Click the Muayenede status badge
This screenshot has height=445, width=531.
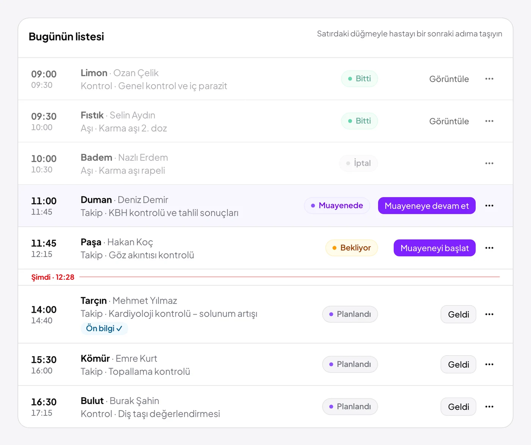pos(337,206)
